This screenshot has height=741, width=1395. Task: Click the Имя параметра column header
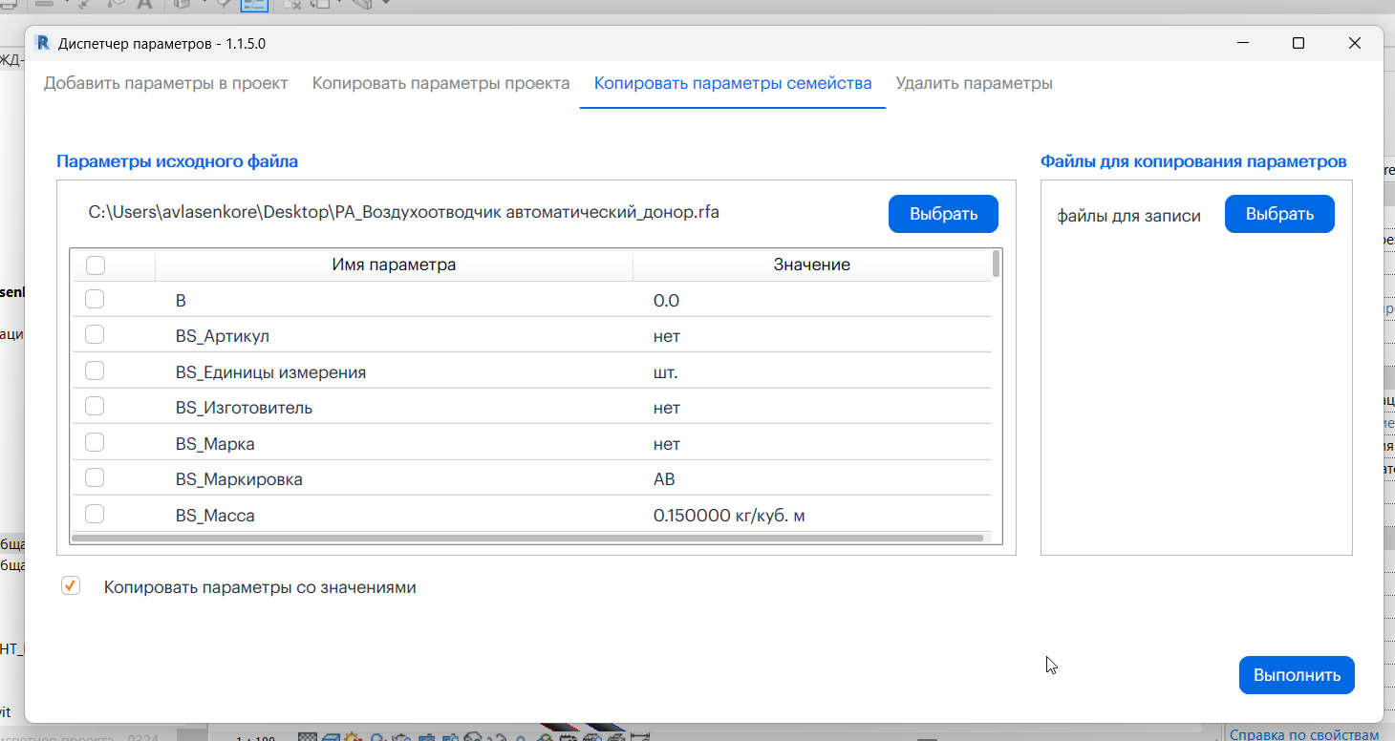[x=394, y=265]
